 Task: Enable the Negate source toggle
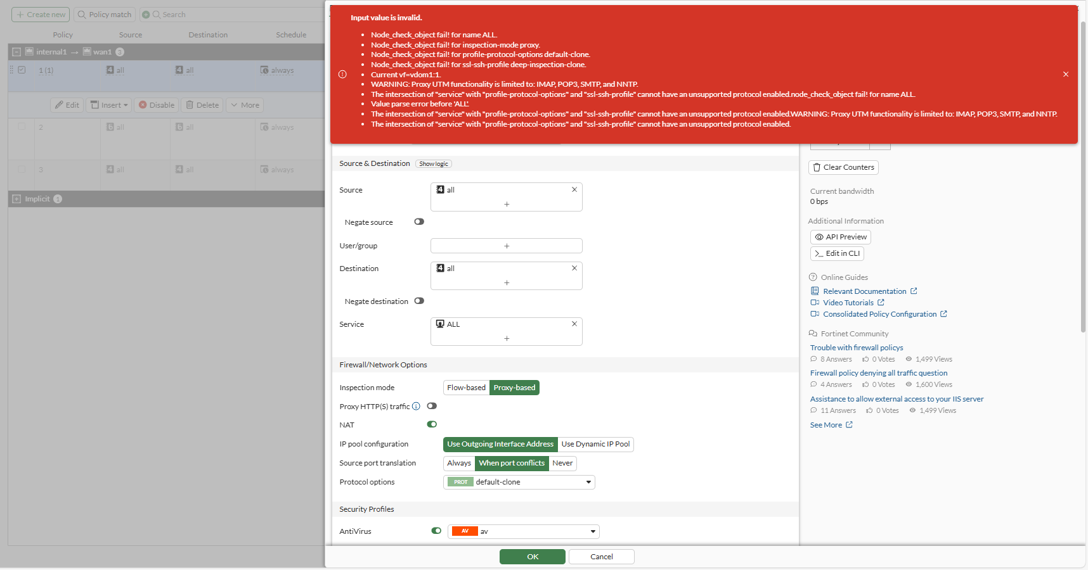click(419, 222)
